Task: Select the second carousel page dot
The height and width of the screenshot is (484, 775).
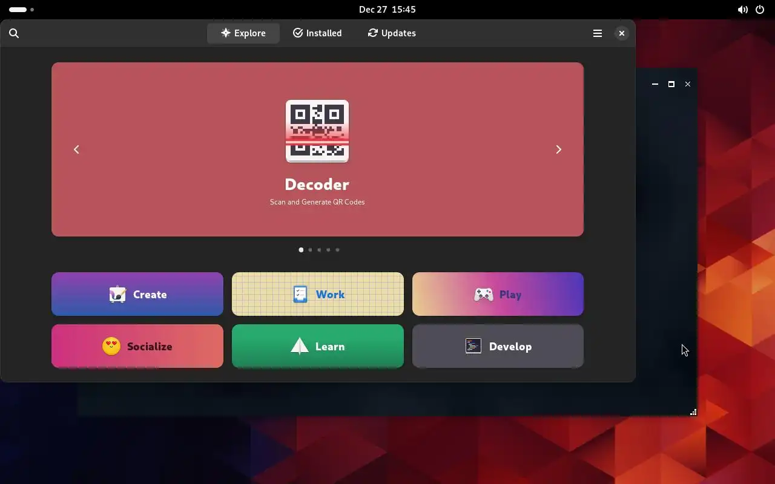Action: [x=310, y=250]
